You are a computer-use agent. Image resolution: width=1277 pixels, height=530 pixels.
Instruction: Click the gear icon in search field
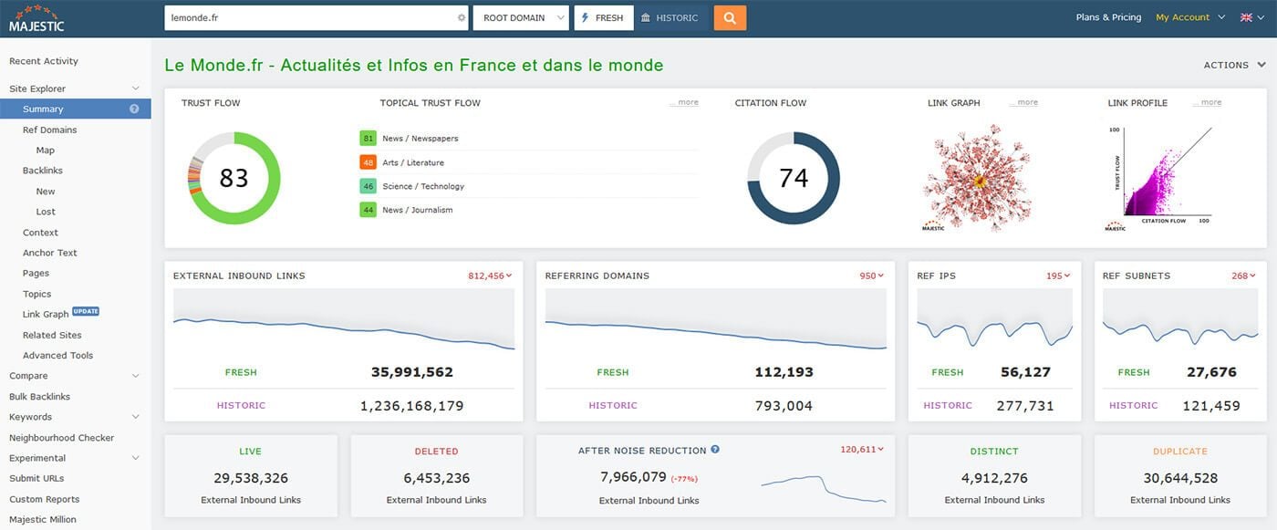(462, 17)
